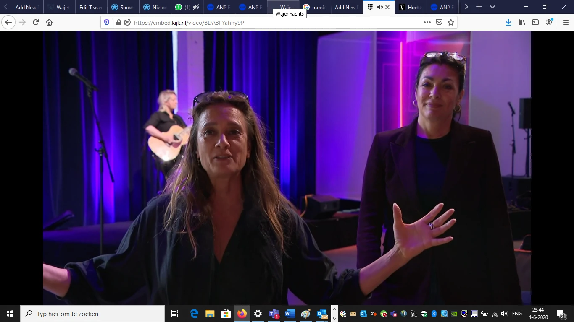
Task: Open the Firefox hamburger application menu
Action: pos(566,23)
